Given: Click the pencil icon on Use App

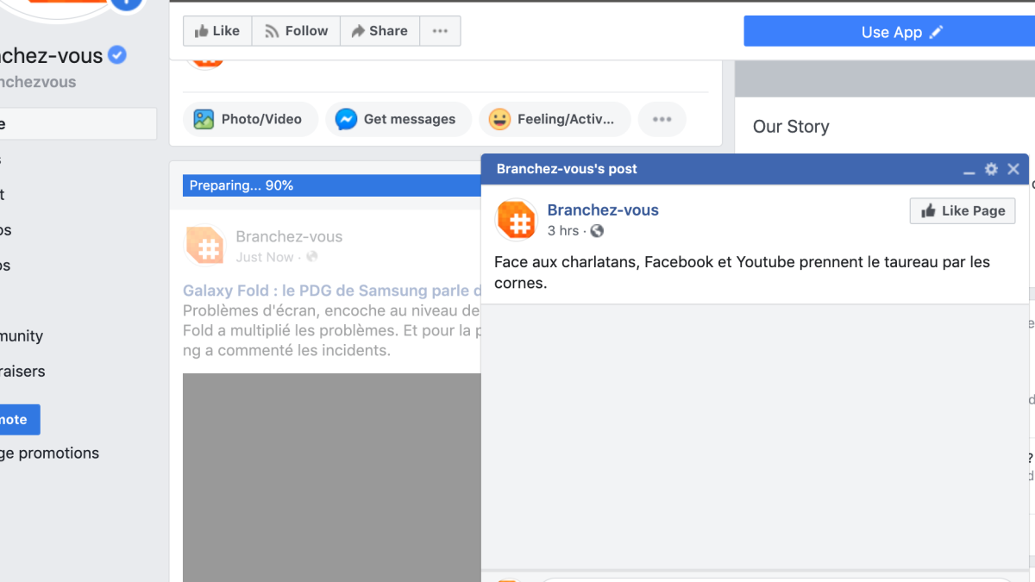Looking at the screenshot, I should tap(937, 32).
